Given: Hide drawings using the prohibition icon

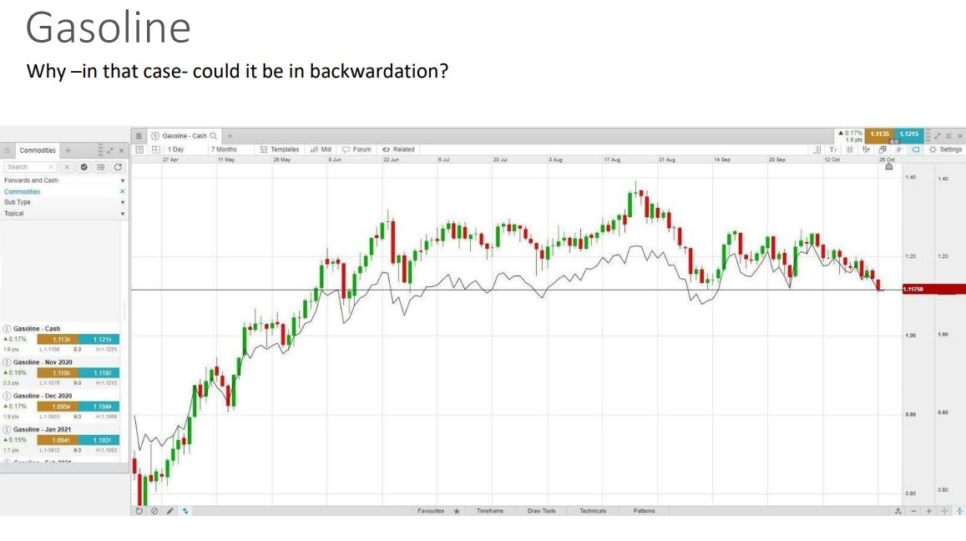Looking at the screenshot, I should click(x=154, y=510).
